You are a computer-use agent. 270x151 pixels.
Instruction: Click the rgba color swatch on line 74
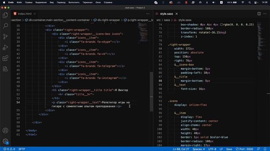221,24
